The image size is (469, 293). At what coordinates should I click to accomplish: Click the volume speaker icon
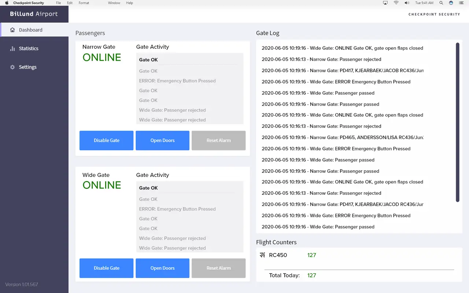click(407, 3)
